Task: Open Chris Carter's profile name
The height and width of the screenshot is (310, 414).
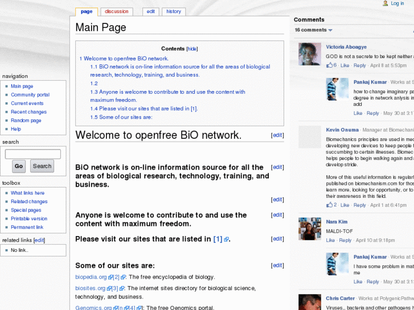Action: (x=340, y=299)
